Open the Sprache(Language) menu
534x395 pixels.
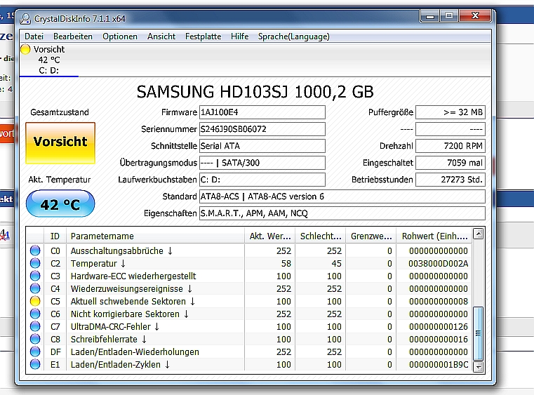[293, 36]
